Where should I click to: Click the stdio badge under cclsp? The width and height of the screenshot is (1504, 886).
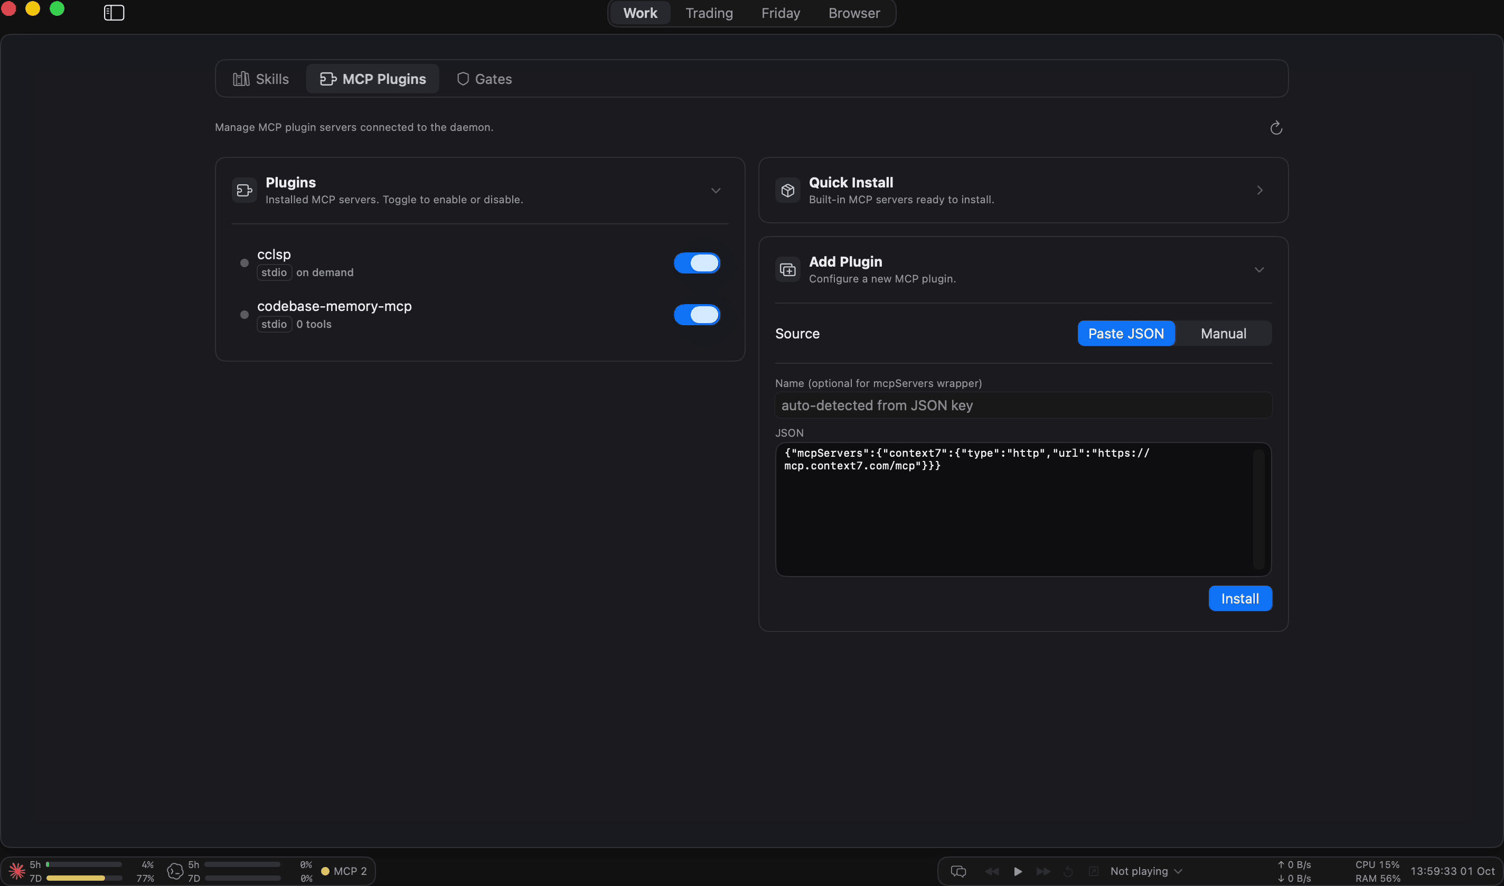tap(274, 272)
